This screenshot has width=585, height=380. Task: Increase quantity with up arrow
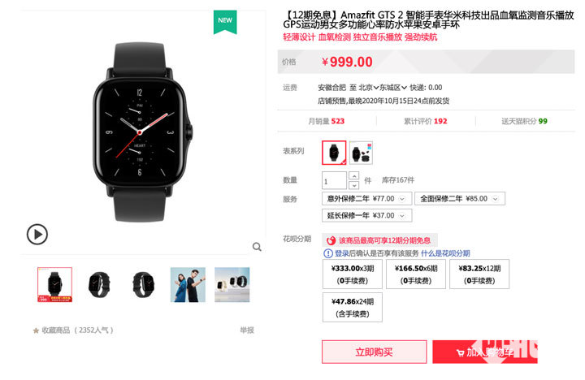pyautogui.click(x=353, y=175)
